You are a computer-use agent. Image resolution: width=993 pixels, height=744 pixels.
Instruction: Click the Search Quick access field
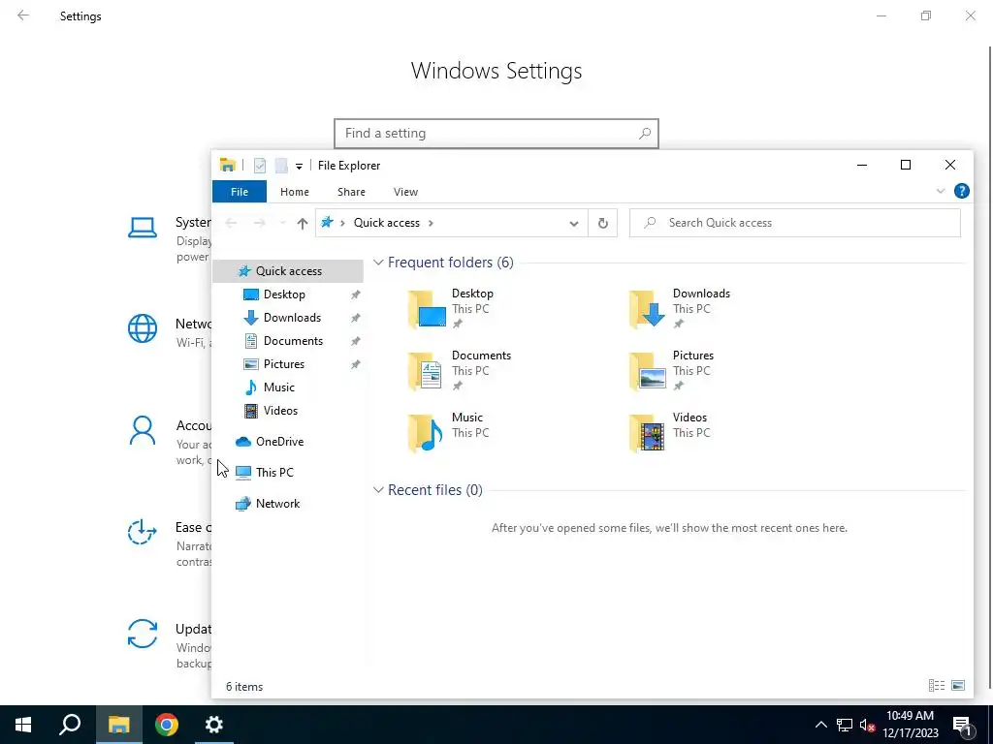pyautogui.click(x=795, y=223)
